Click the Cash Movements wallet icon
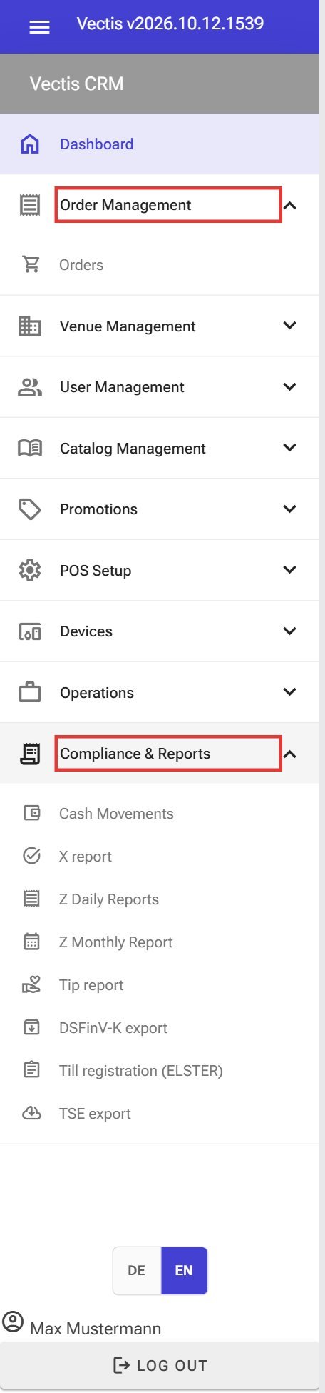The height and width of the screenshot is (1393, 325). click(x=32, y=813)
